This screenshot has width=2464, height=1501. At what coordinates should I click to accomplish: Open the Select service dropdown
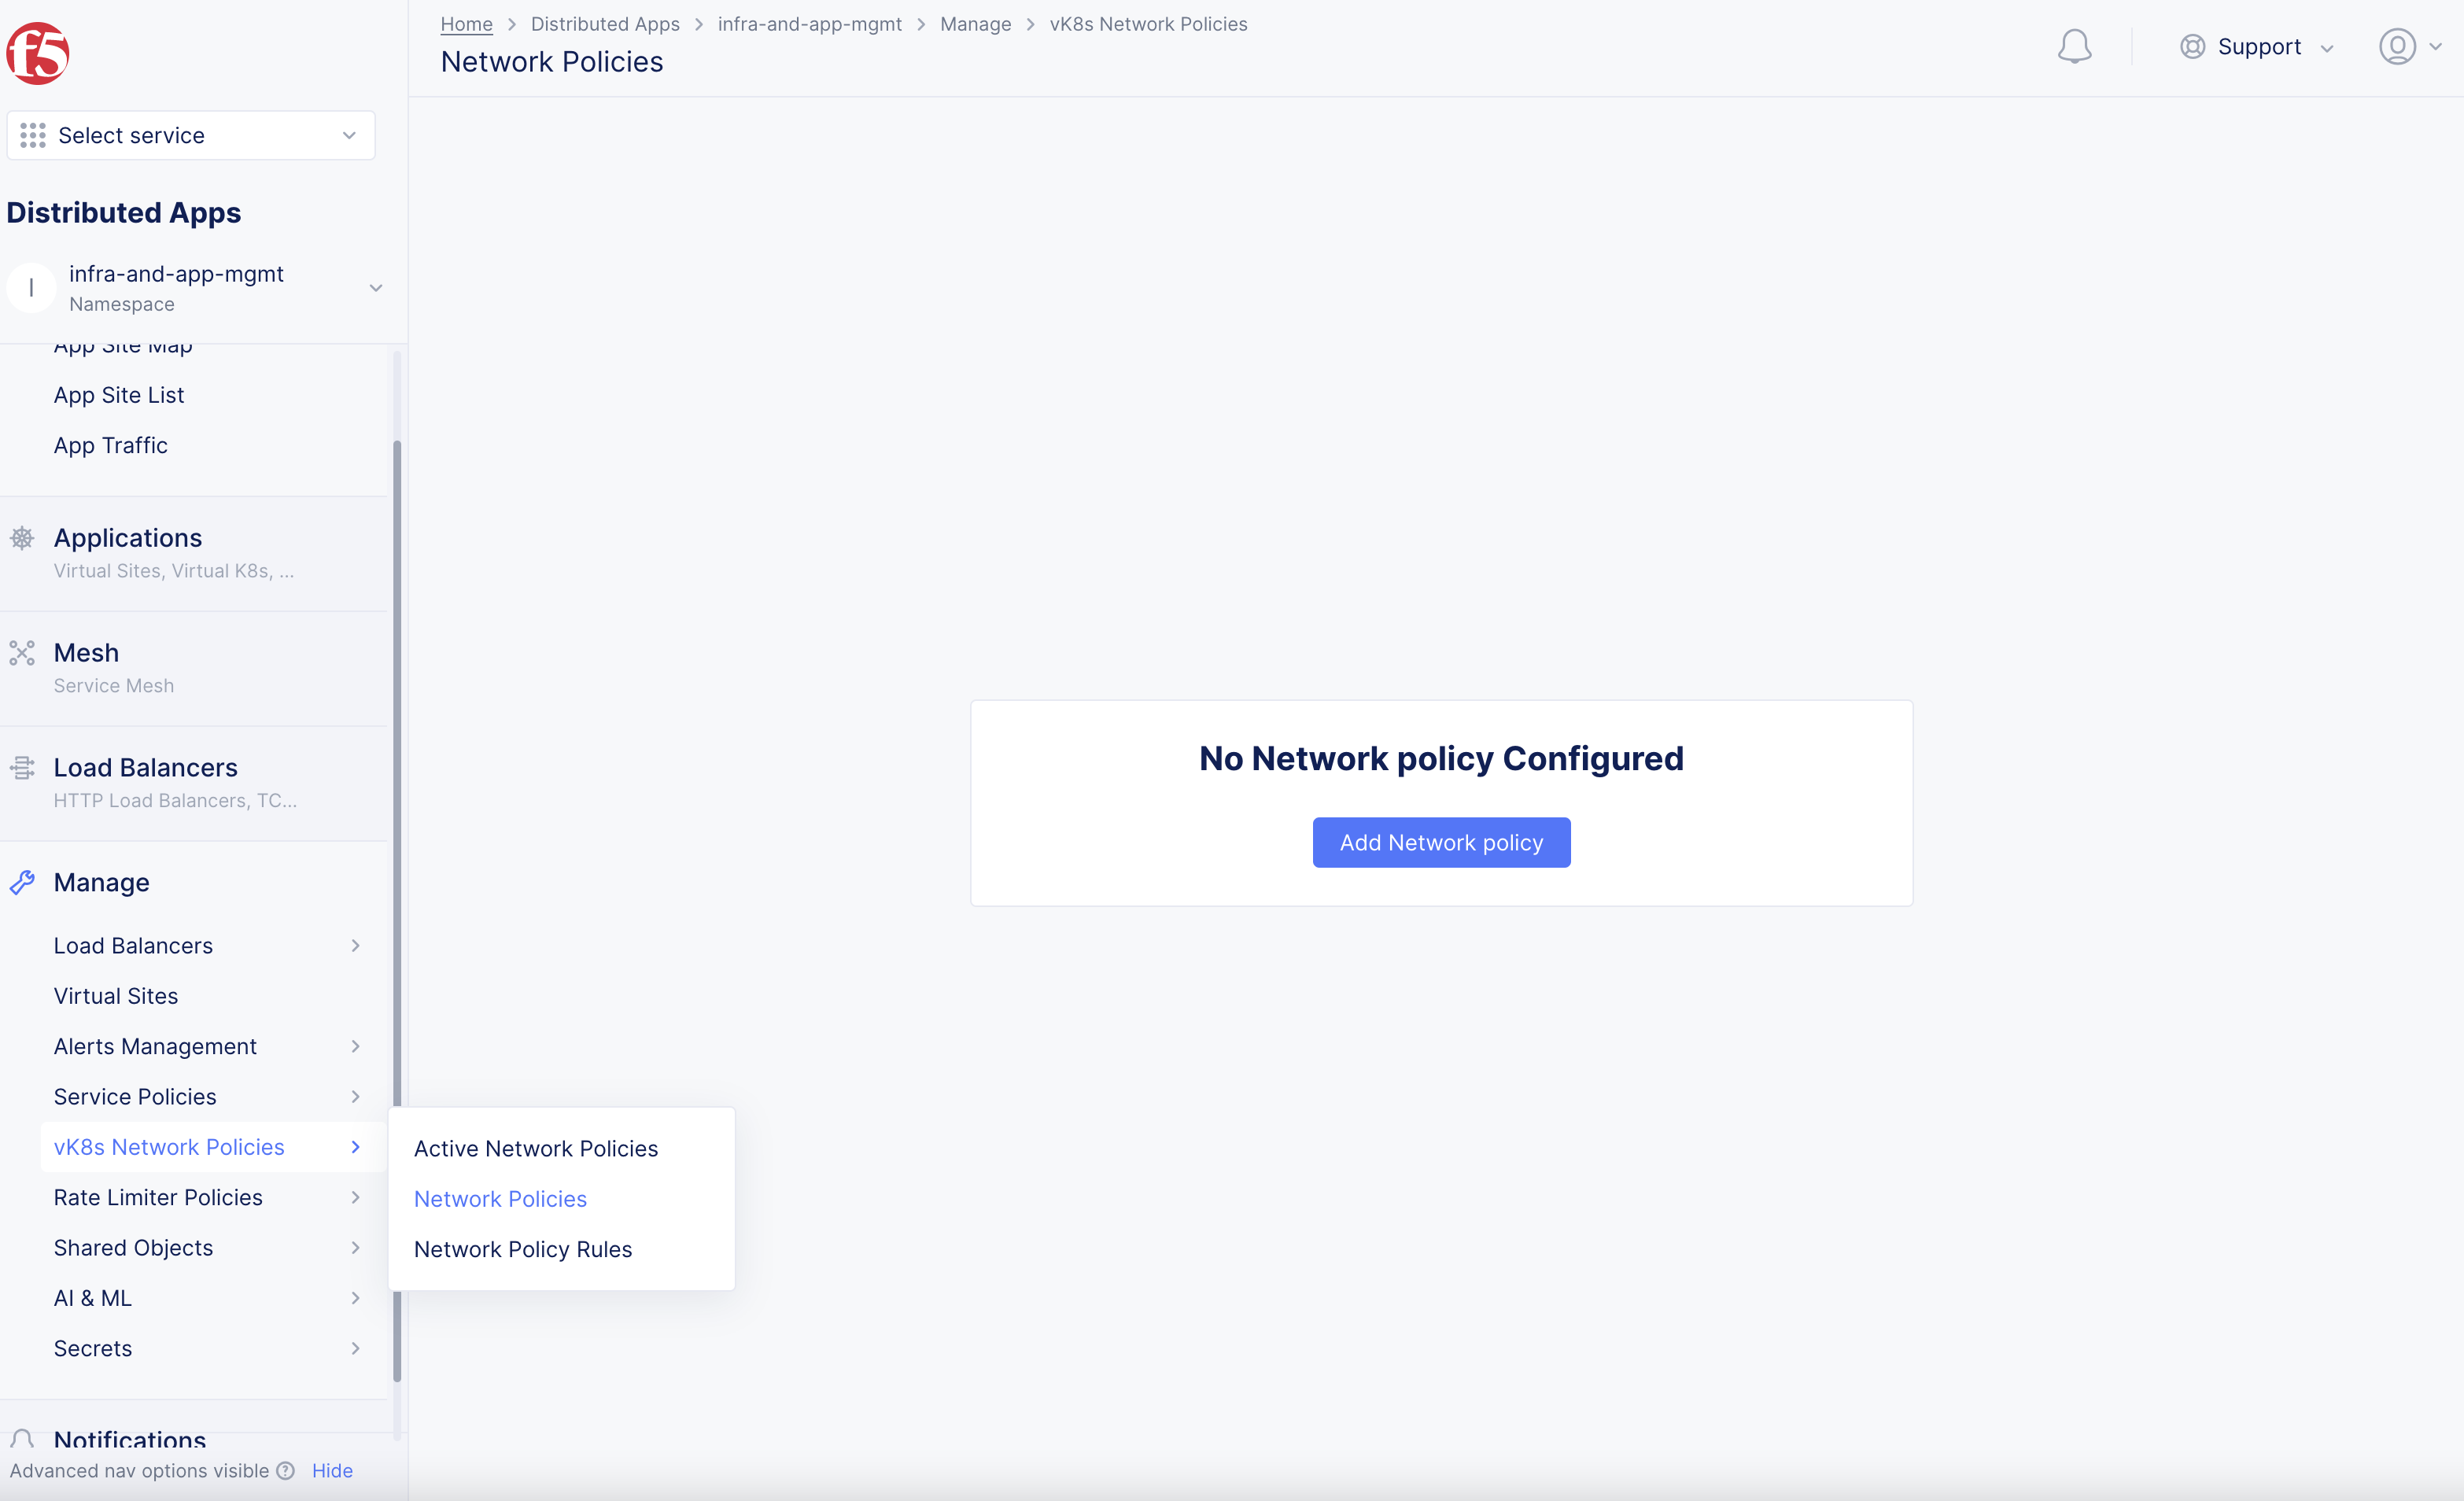click(x=191, y=135)
